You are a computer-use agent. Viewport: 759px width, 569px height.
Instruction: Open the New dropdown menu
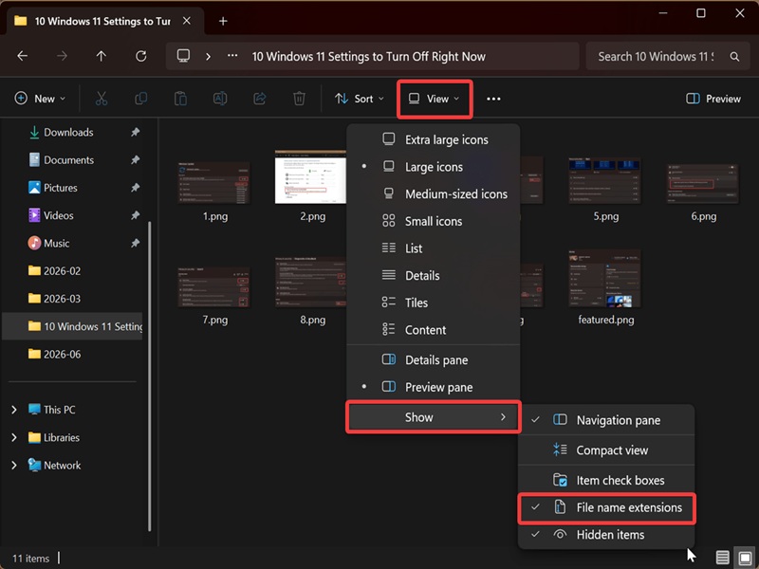(40, 99)
